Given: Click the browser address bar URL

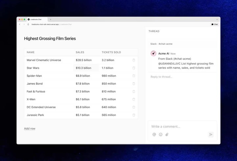Looking at the screenshot, I should point(45,24).
